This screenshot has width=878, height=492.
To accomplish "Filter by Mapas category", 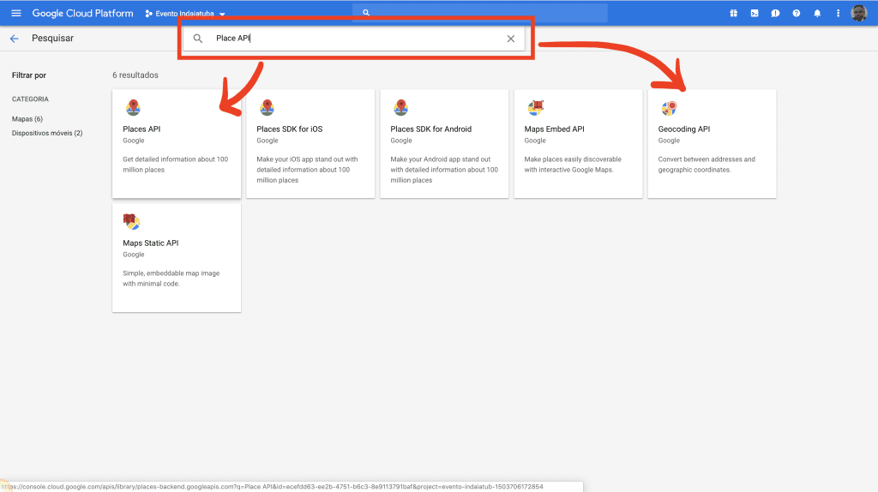I will 27,119.
